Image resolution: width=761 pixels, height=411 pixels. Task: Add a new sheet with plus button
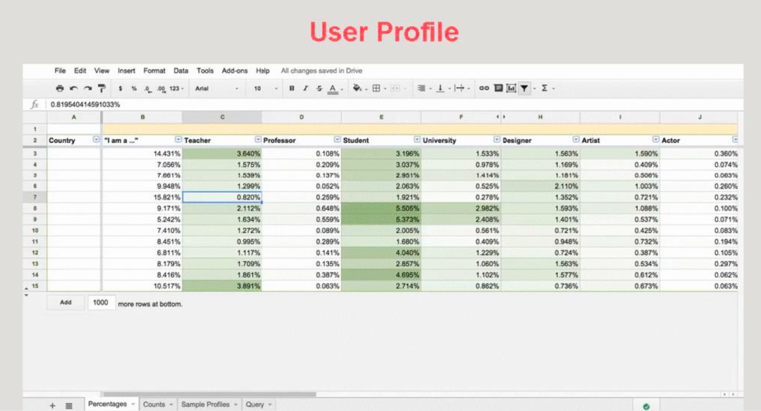(x=52, y=405)
